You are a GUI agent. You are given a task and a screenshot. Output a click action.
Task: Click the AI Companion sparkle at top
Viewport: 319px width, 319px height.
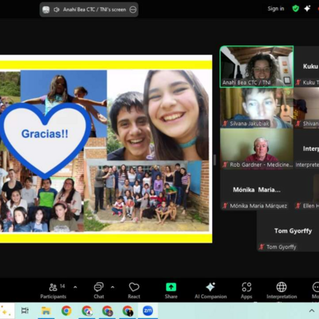tap(307, 9)
